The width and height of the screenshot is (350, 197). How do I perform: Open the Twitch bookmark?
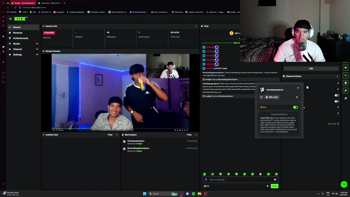(24, 12)
